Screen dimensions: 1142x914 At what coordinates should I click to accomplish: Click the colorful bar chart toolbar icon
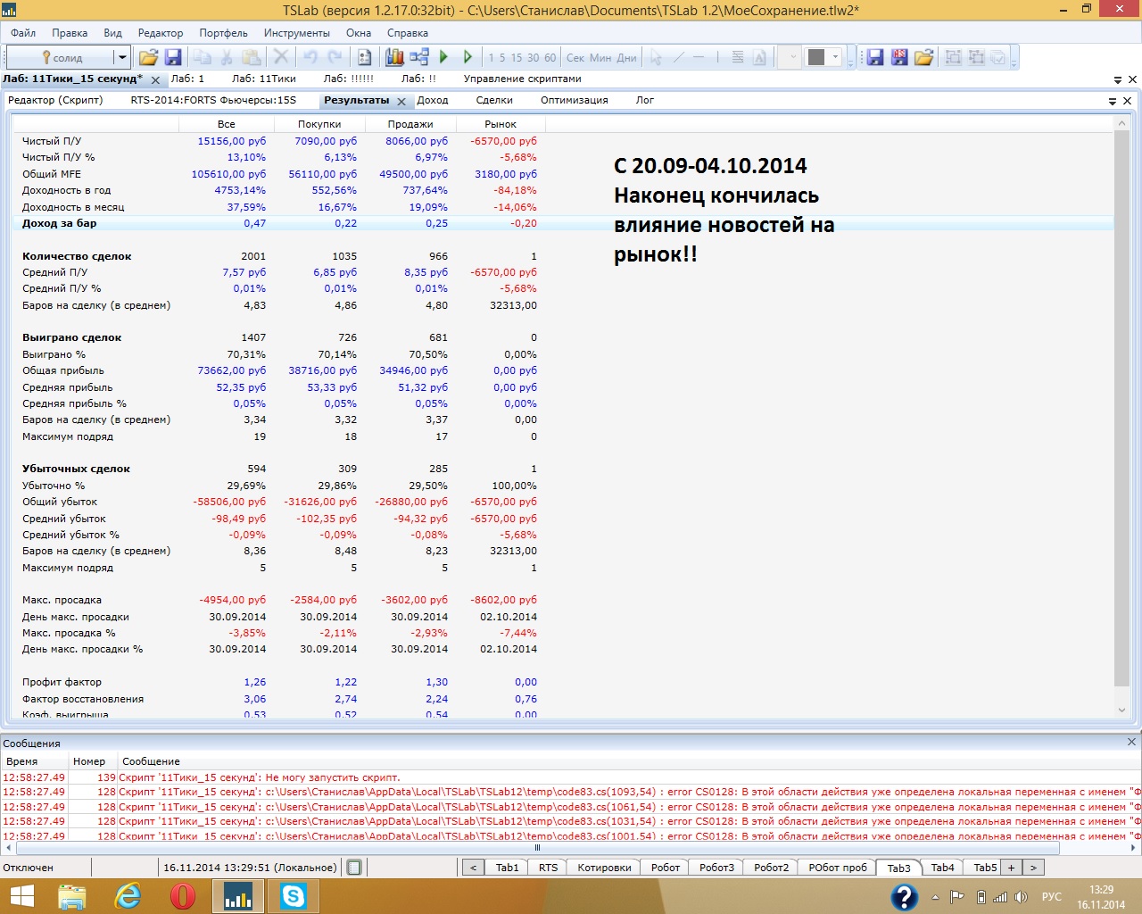pos(394,57)
